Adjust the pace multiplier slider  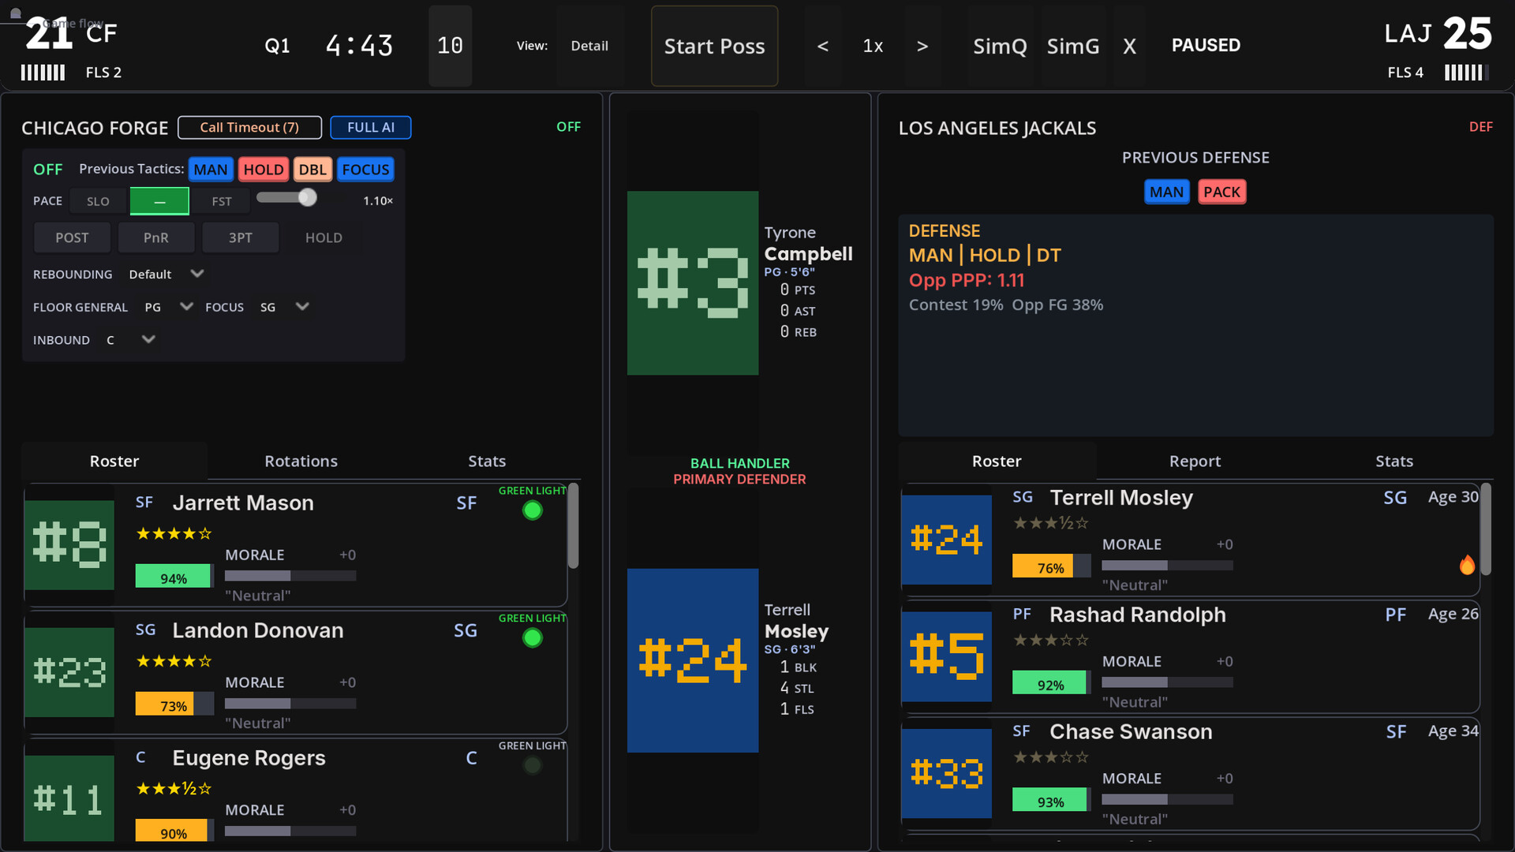[308, 198]
